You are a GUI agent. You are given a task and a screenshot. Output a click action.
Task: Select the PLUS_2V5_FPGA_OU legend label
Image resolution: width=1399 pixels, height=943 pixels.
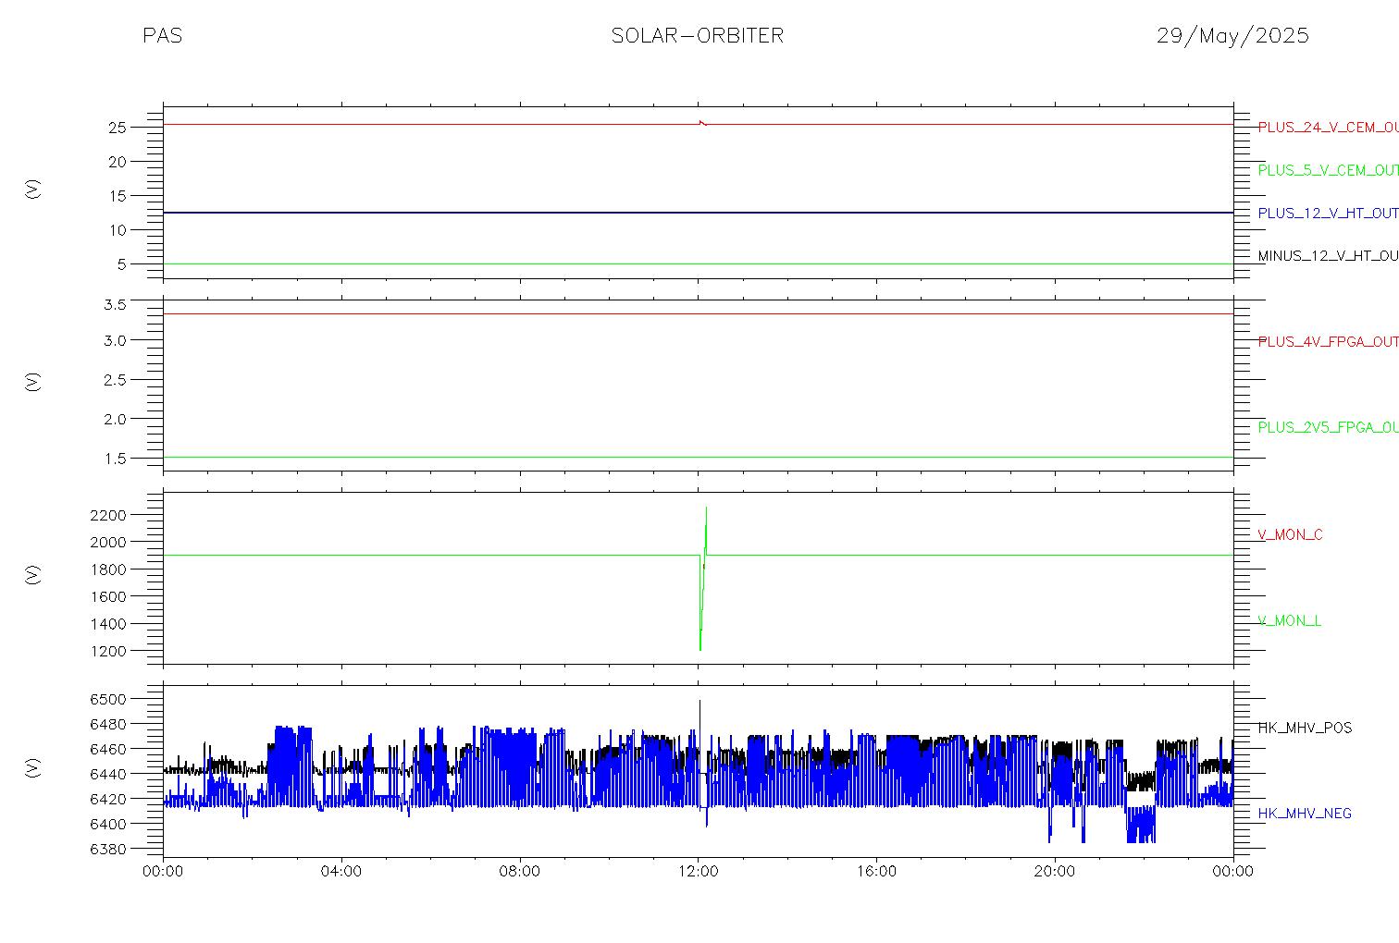(x=1328, y=427)
